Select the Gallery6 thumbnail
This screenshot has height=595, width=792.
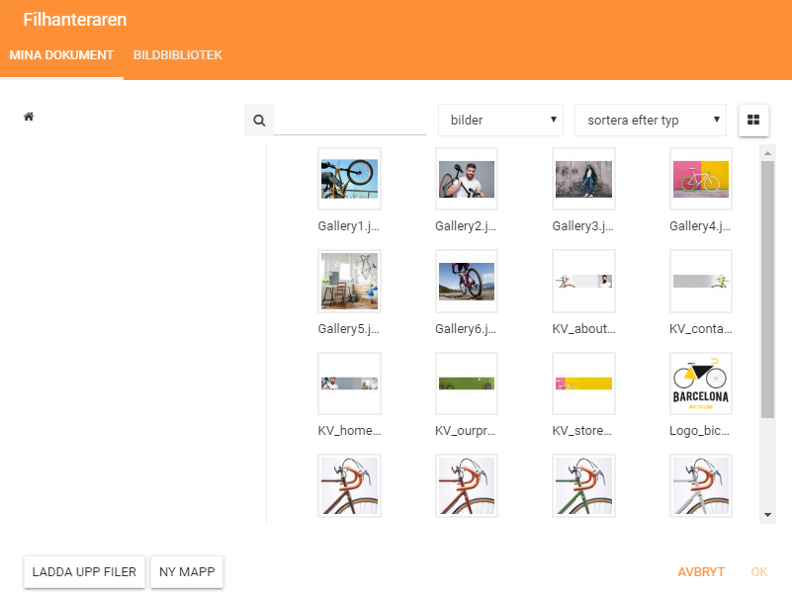(x=467, y=282)
